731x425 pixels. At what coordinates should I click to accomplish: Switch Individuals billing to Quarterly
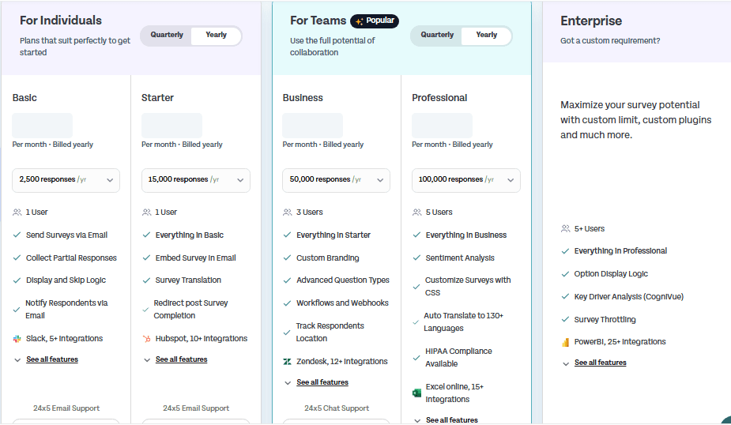[x=167, y=35]
